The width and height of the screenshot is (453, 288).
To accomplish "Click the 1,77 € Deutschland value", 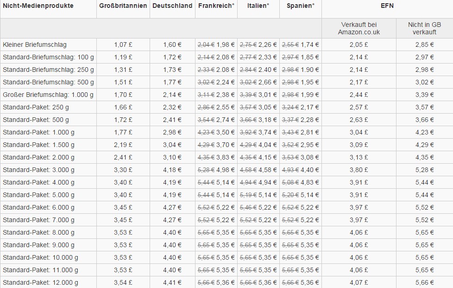I will [x=172, y=83].
